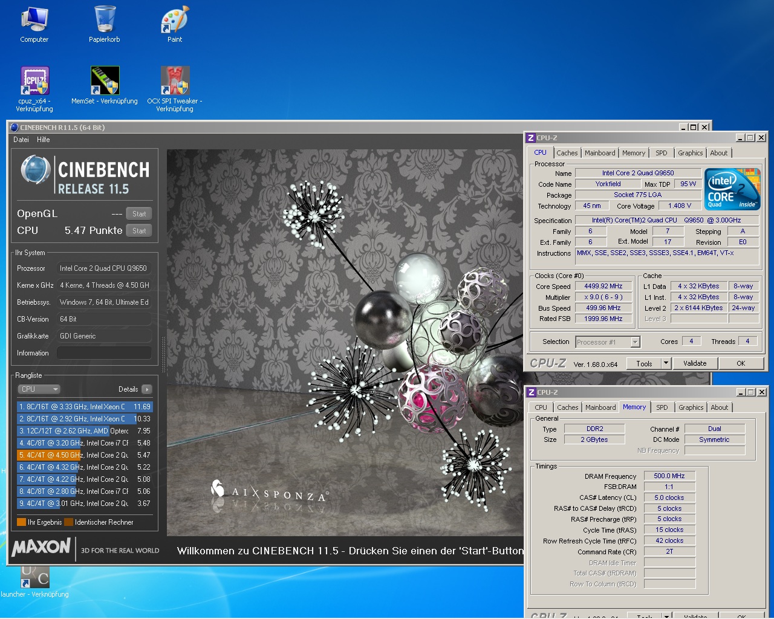Click the DRAM Frequency value 500.0 MHz
This screenshot has width=774, height=619.
(669, 476)
